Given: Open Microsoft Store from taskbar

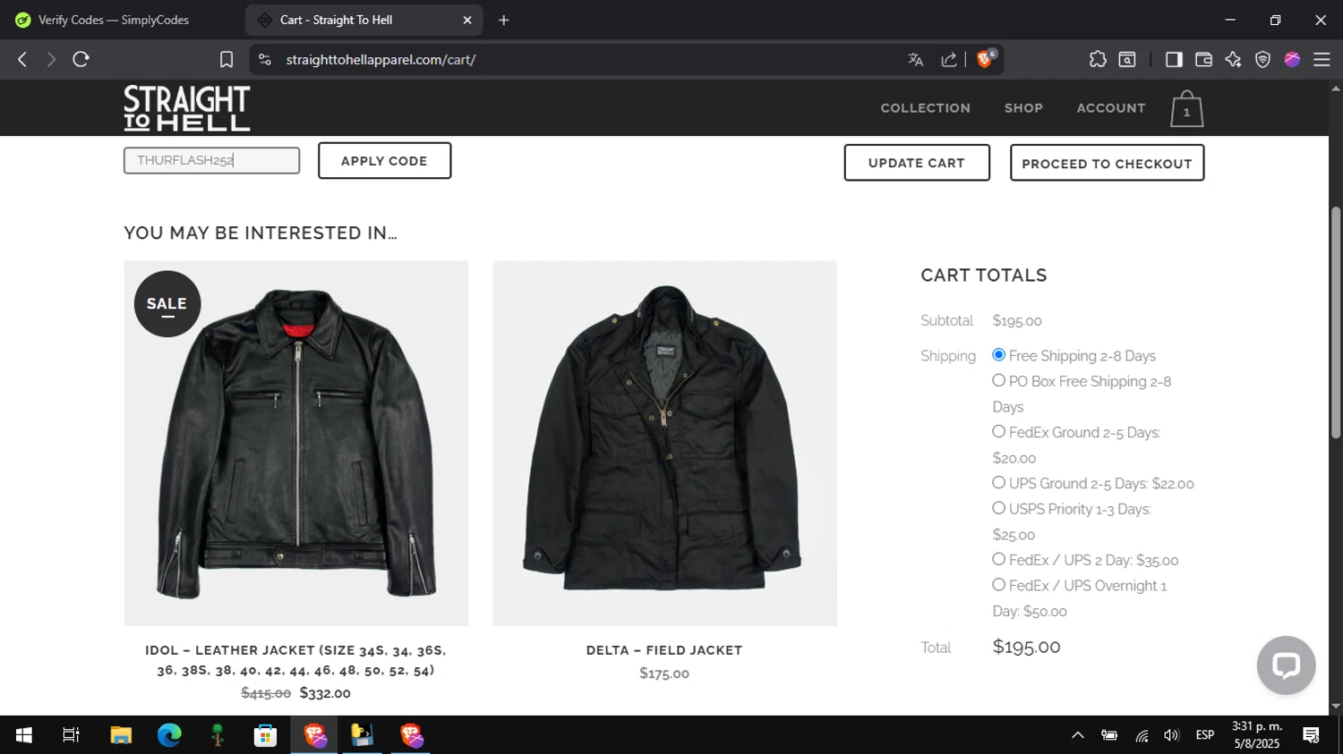Looking at the screenshot, I should tap(265, 735).
